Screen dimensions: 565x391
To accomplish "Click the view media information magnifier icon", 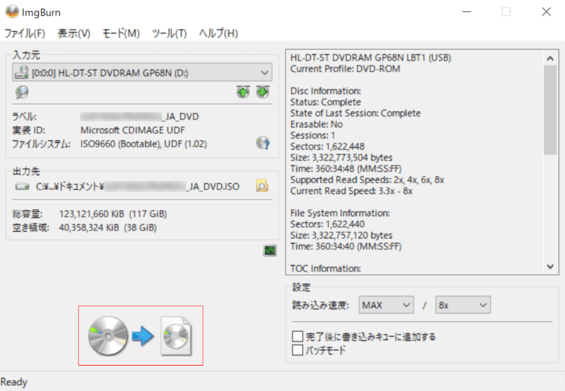I will [x=22, y=92].
